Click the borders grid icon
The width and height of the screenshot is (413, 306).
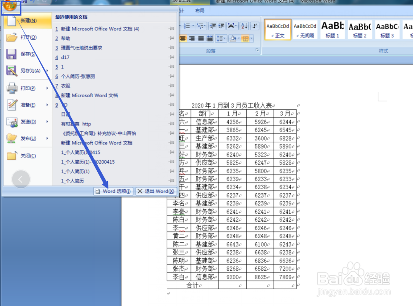(245, 39)
